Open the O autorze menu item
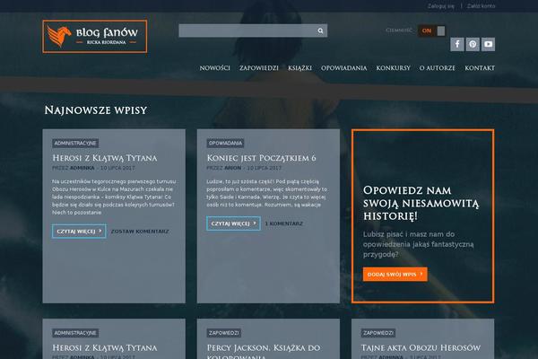Screen dimensions: 538x359 [x=438, y=68]
